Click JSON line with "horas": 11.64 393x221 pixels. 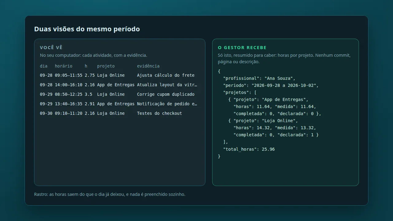[x=275, y=107]
